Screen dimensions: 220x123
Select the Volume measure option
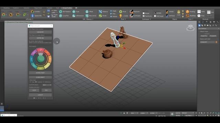[114, 16]
